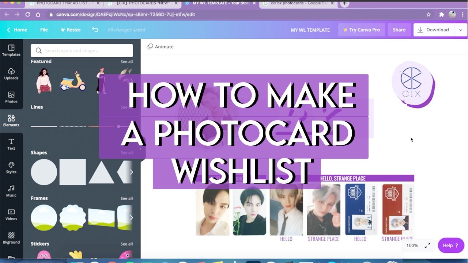Select the circle shape thumbnail
Screen dimensions: 468x263
click(x=44, y=172)
